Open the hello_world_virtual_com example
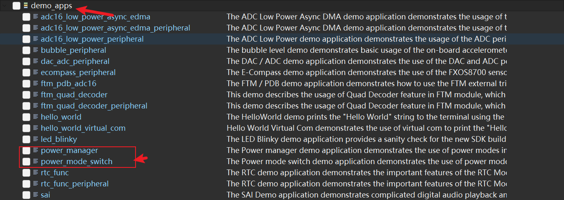Image resolution: width=564 pixels, height=200 pixels. coord(83,128)
